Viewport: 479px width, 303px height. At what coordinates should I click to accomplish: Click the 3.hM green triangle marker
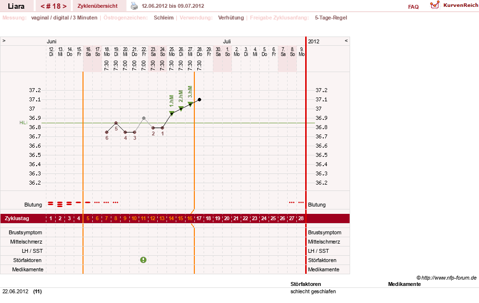(190, 104)
